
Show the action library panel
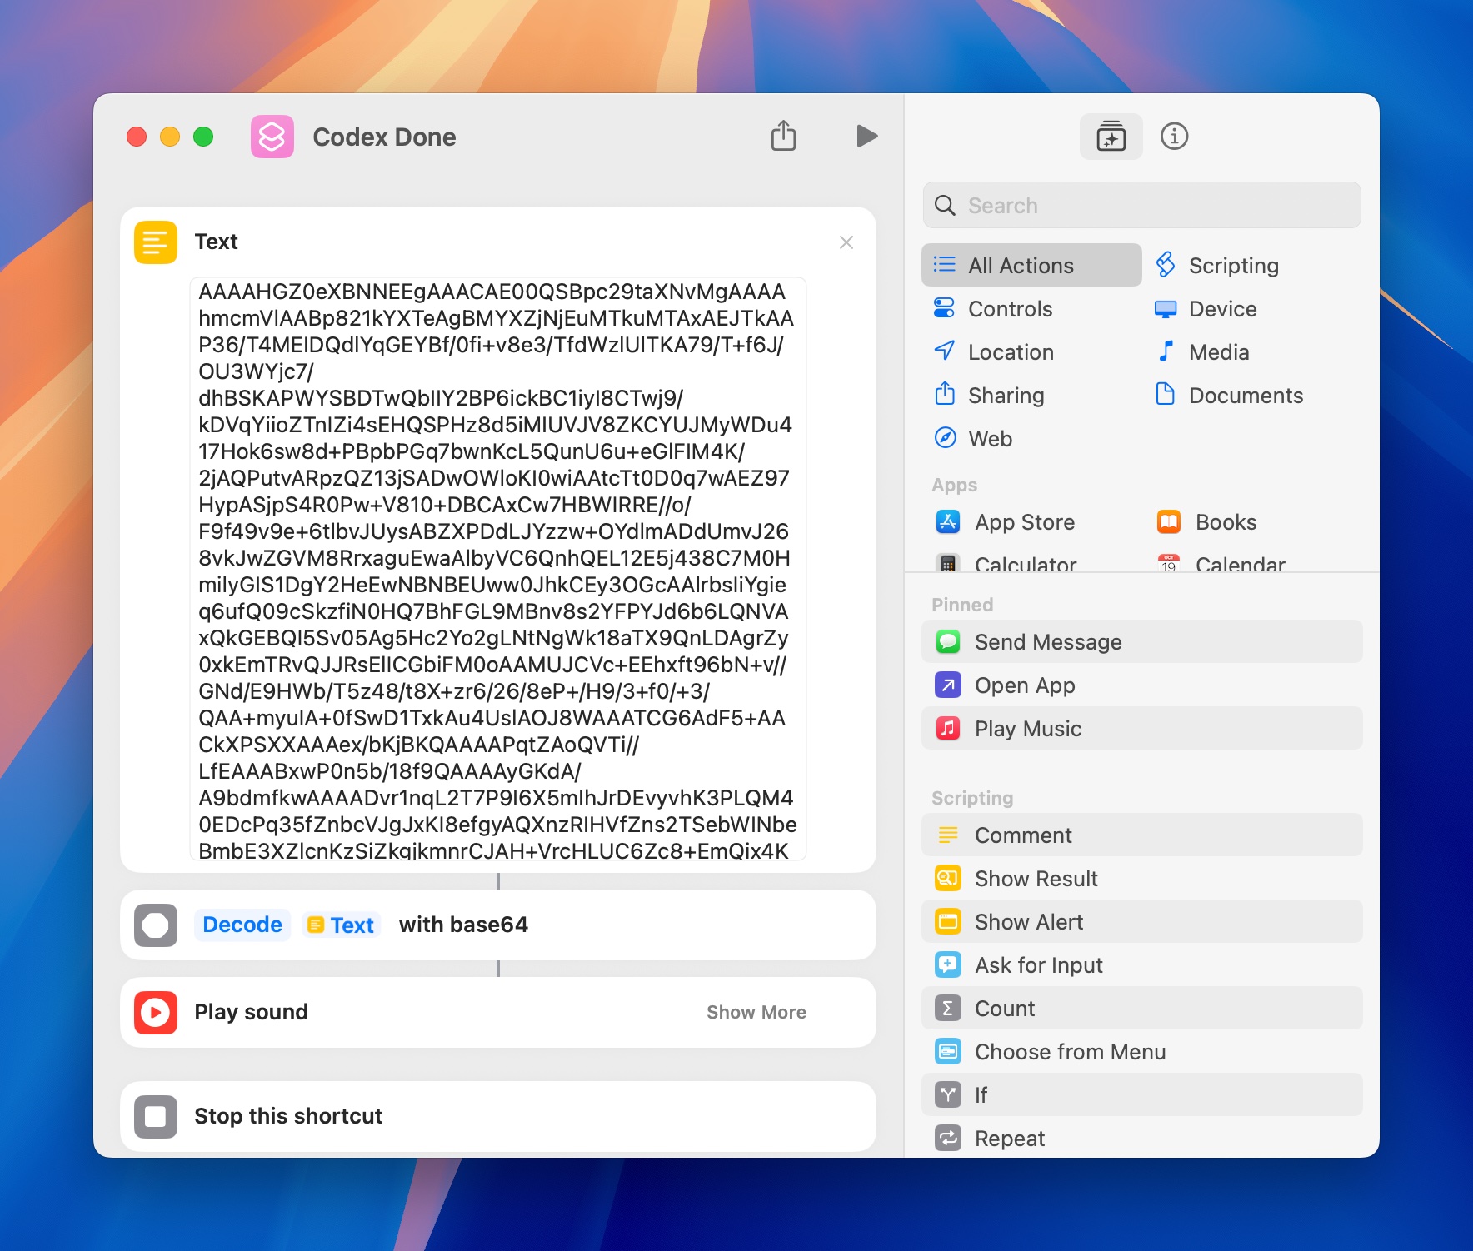(x=1111, y=136)
